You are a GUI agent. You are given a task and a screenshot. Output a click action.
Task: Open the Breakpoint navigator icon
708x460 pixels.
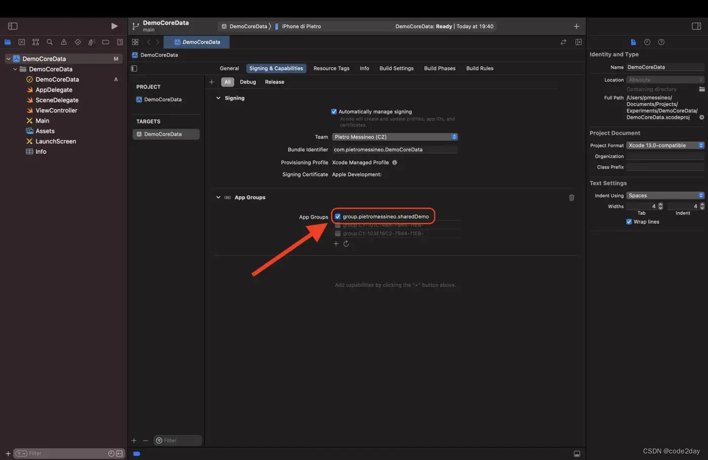pos(106,42)
